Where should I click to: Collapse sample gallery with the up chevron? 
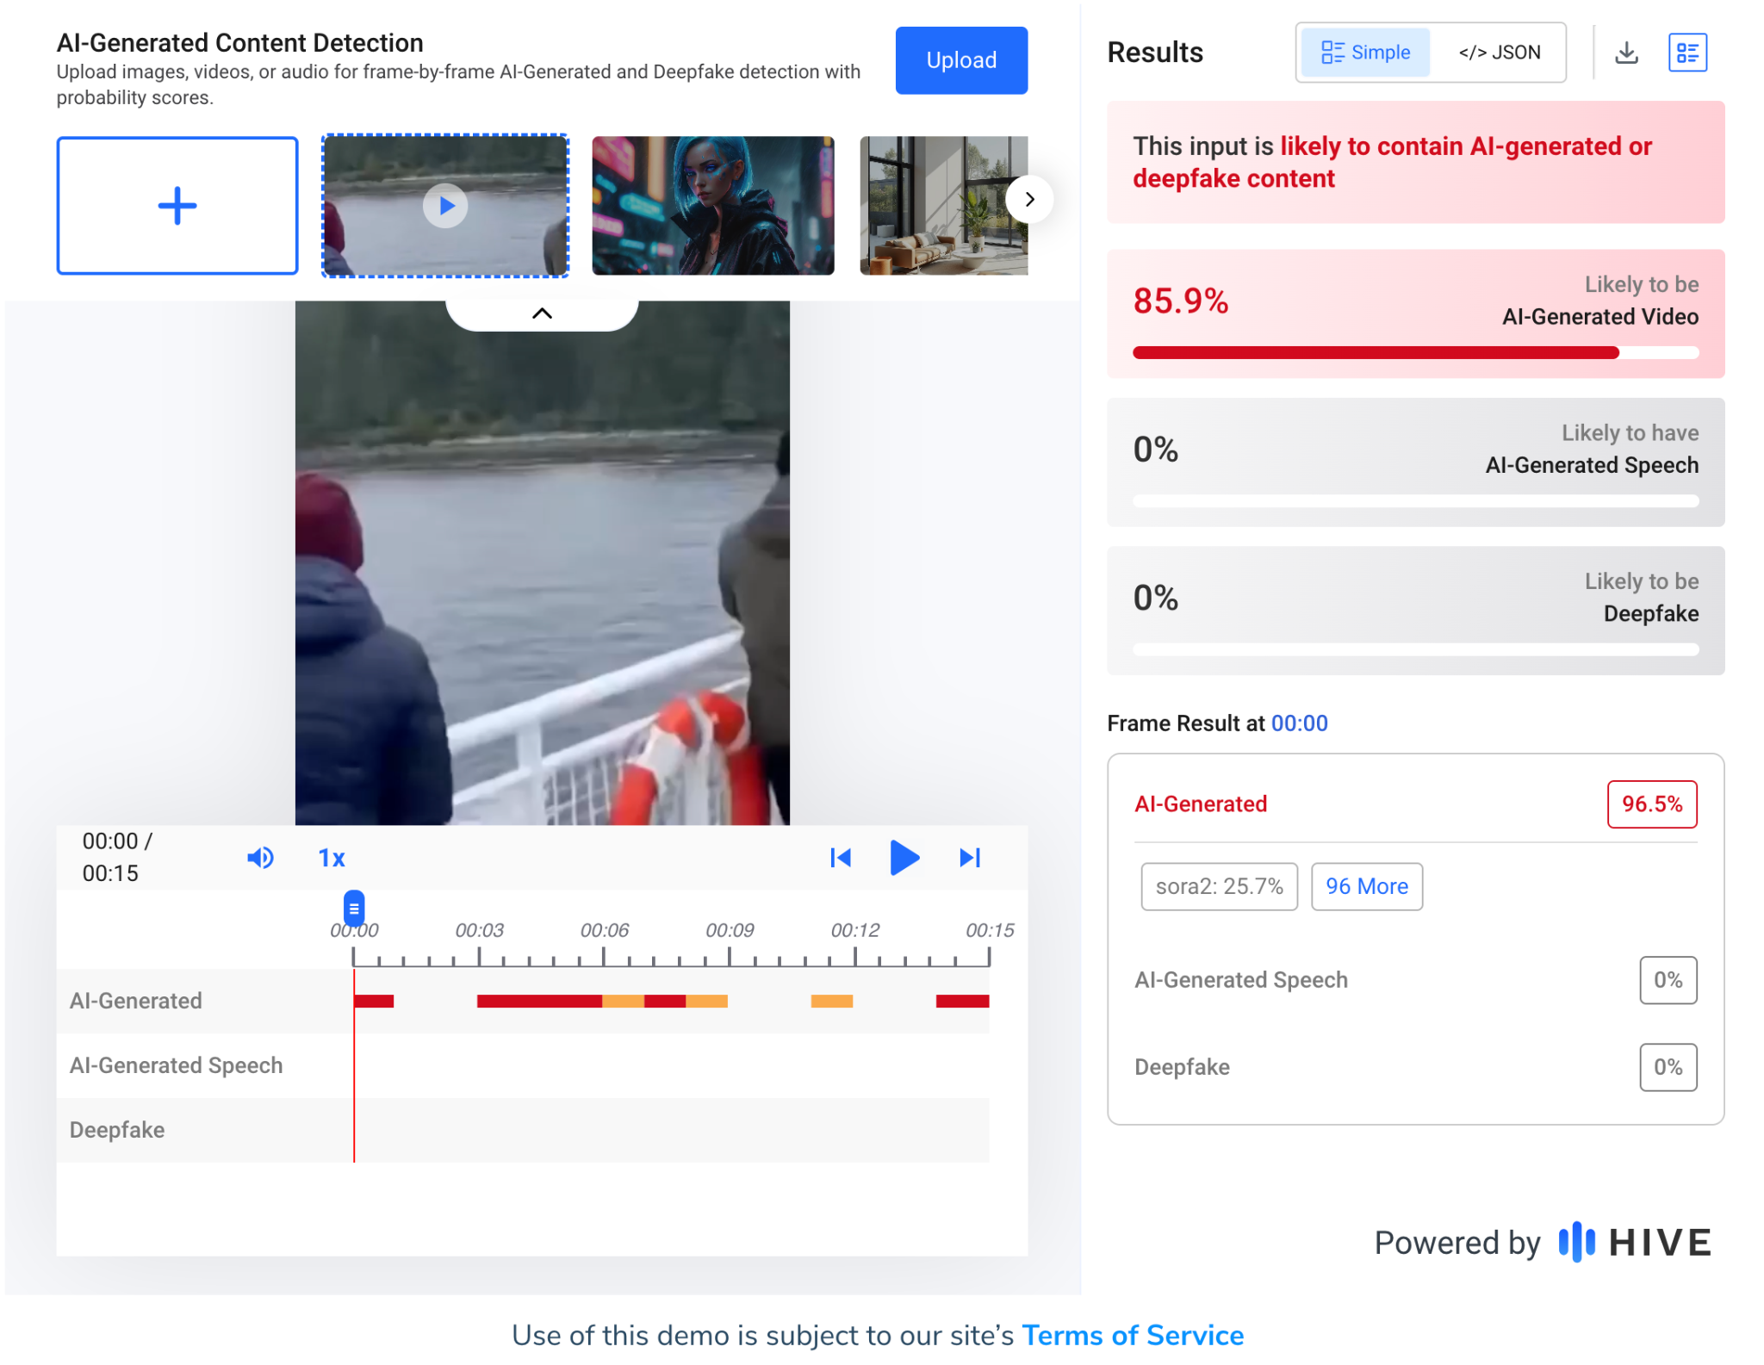tap(542, 313)
